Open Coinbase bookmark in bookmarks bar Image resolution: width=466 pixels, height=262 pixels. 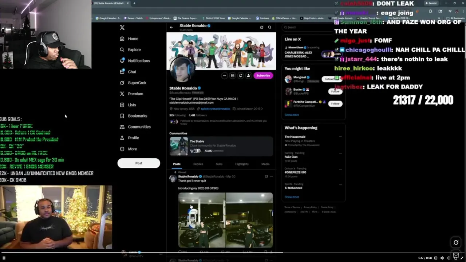pos(262,18)
